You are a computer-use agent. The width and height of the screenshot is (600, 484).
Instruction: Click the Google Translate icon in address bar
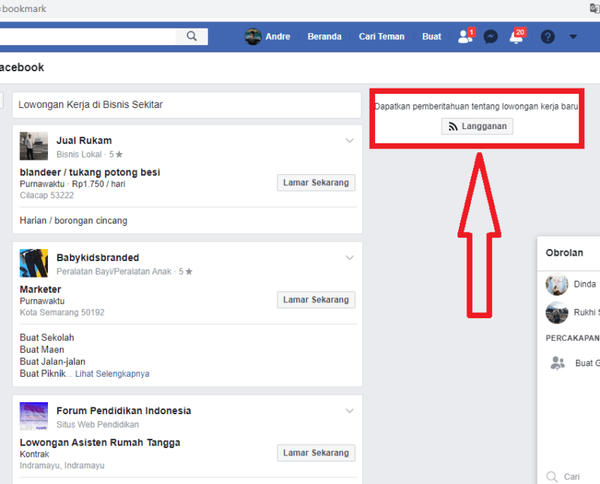(x=594, y=8)
